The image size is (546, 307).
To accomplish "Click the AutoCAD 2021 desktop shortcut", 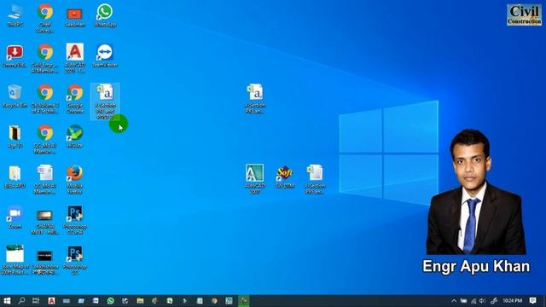I will coord(75,58).
